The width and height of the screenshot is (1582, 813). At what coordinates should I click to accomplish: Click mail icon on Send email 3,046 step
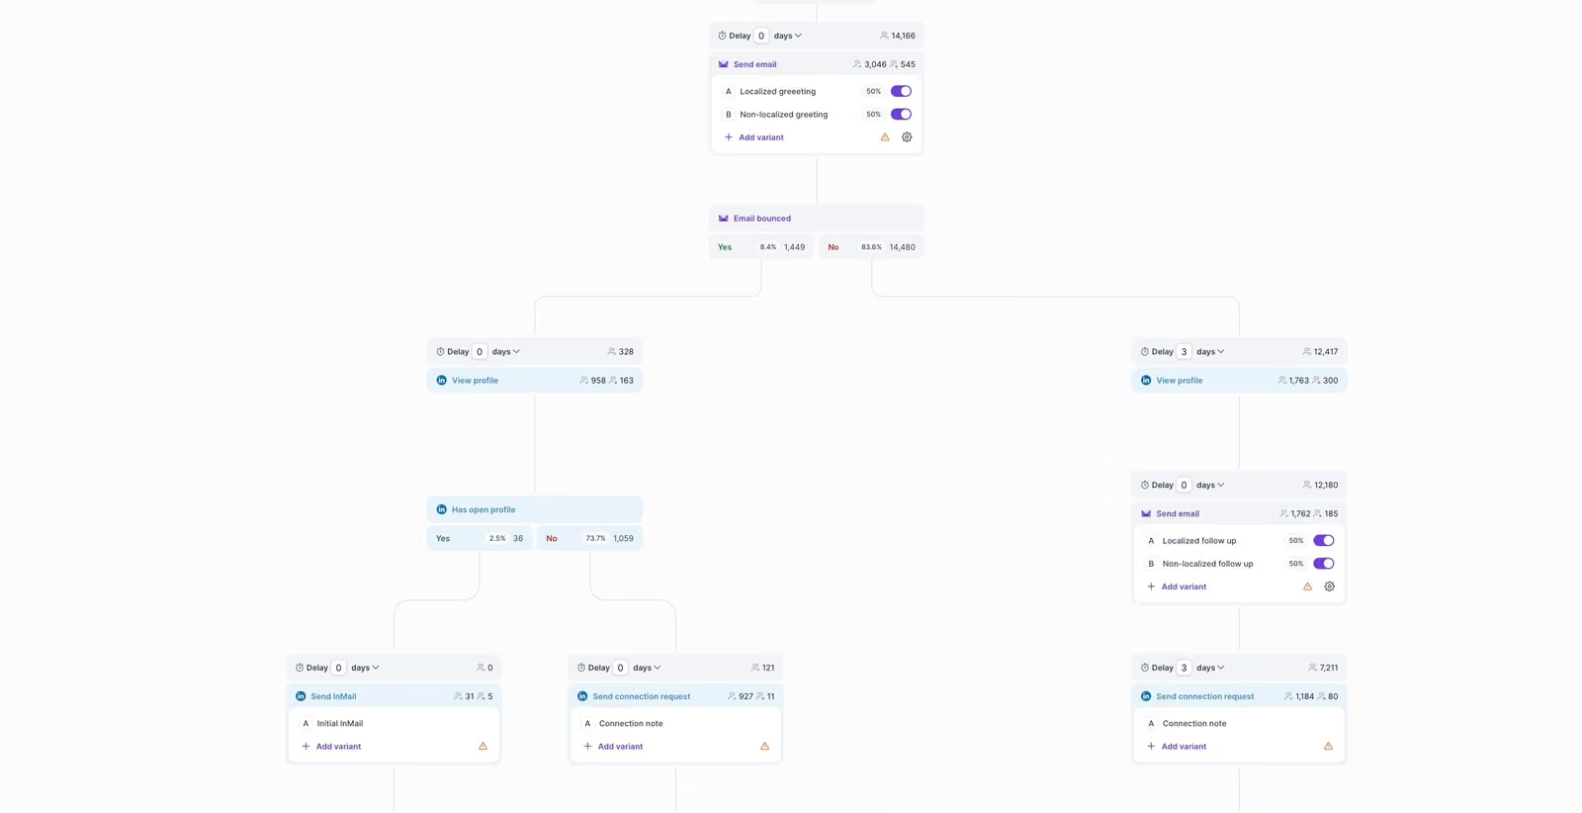tap(724, 64)
